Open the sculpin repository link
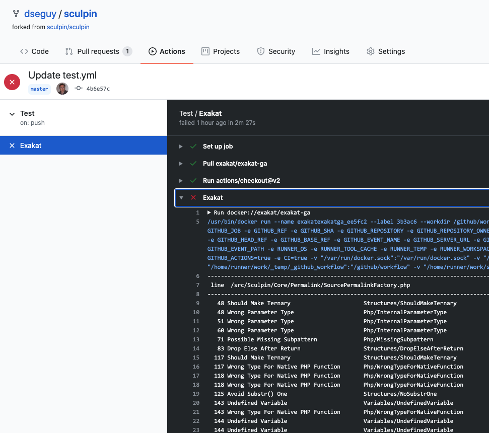 (81, 14)
